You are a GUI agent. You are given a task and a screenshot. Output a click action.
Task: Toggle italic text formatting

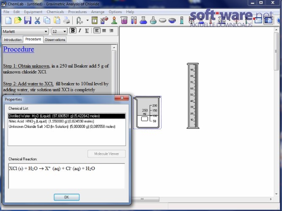point(80,31)
